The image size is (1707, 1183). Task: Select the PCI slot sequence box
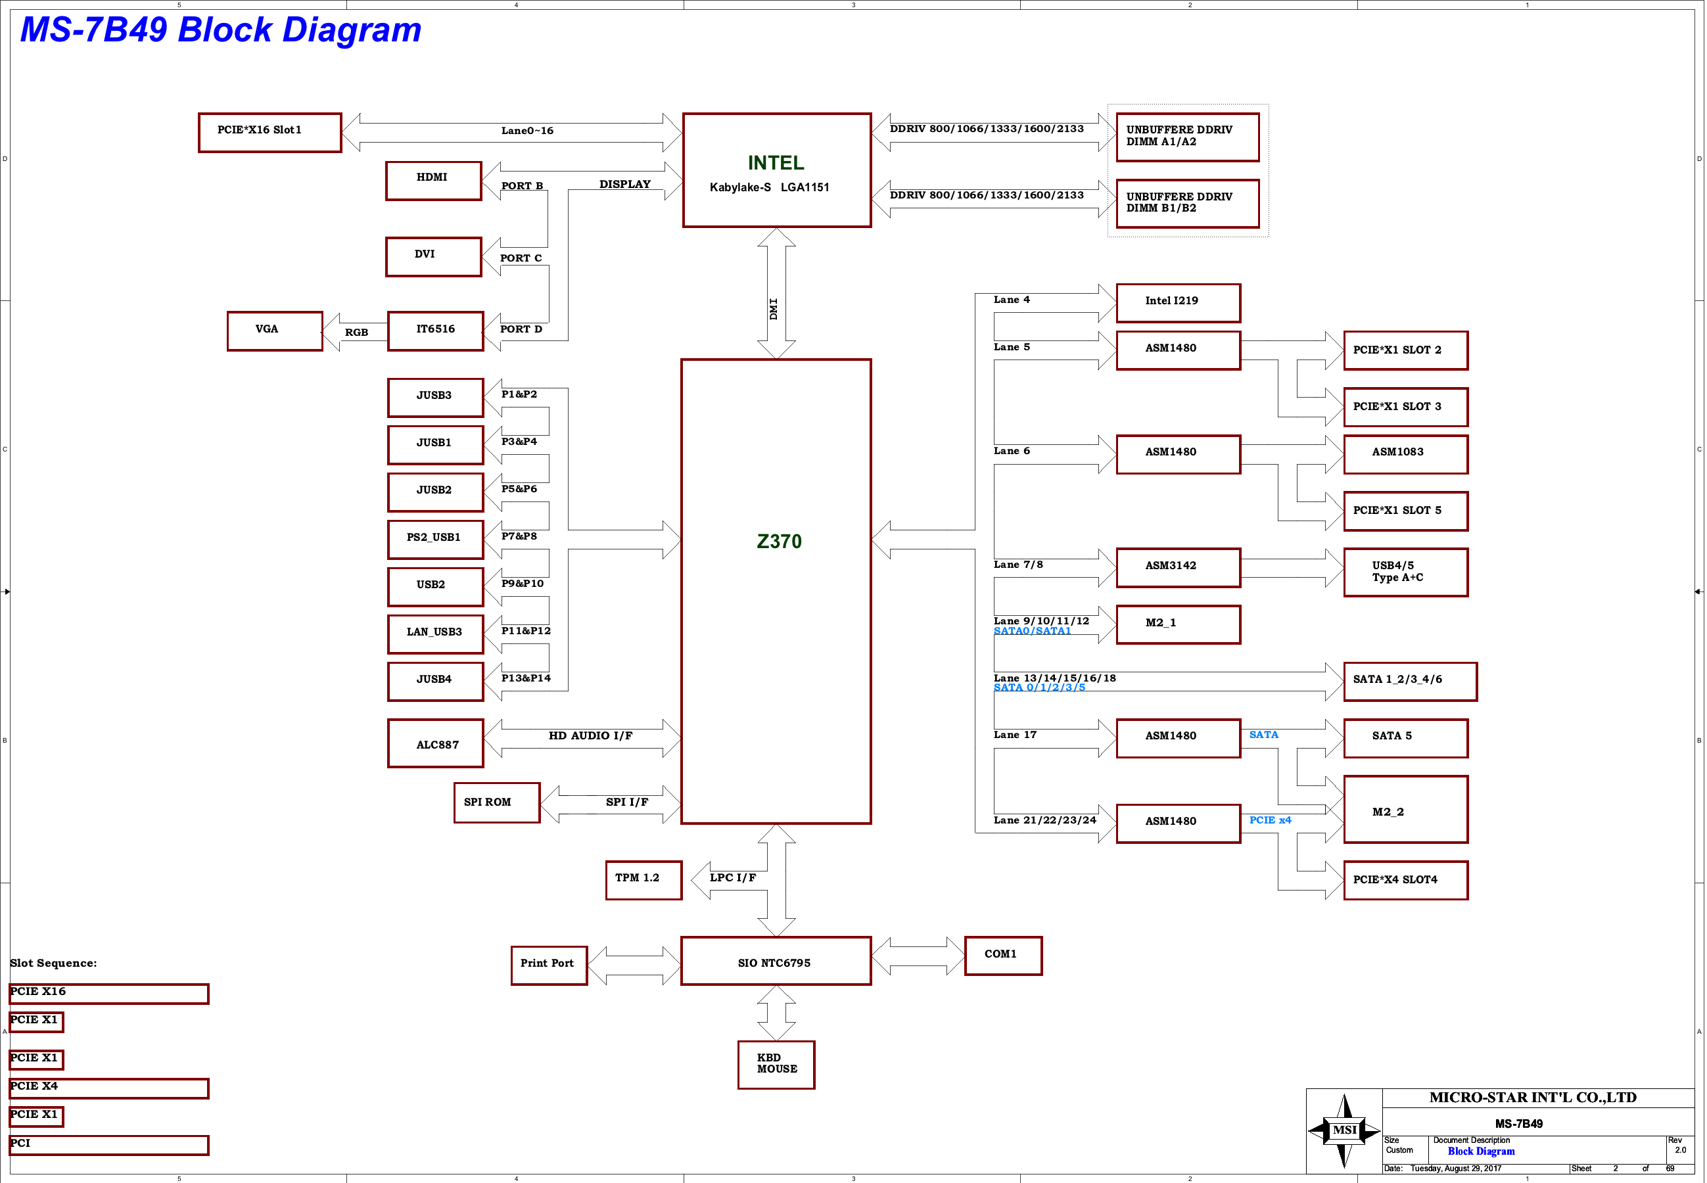pyautogui.click(x=109, y=1145)
